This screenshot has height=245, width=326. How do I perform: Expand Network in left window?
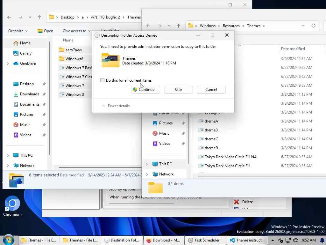tap(8, 166)
